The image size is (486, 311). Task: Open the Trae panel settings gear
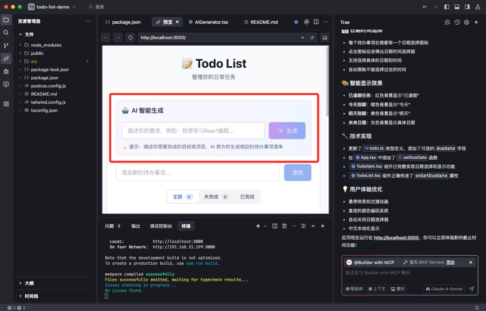click(467, 22)
